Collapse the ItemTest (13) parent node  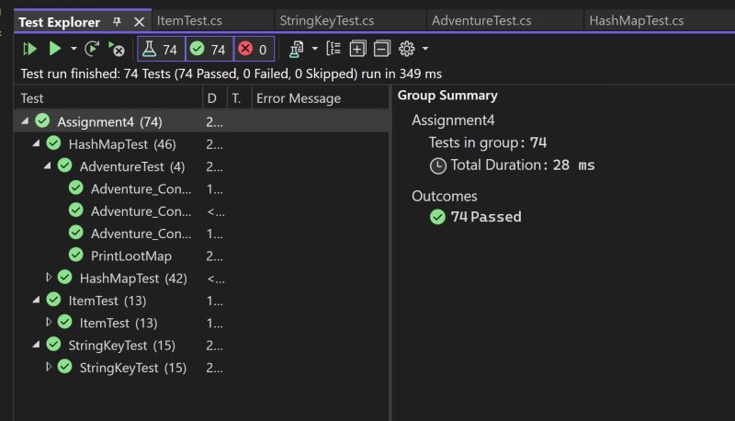36,300
